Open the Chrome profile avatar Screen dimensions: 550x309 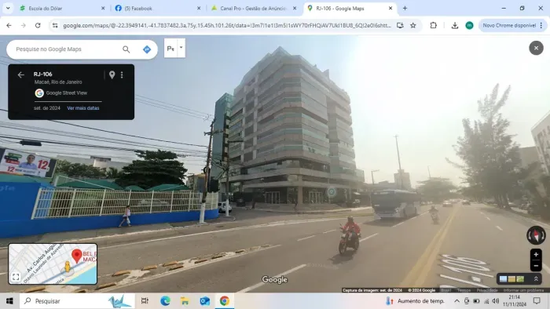[x=469, y=25]
